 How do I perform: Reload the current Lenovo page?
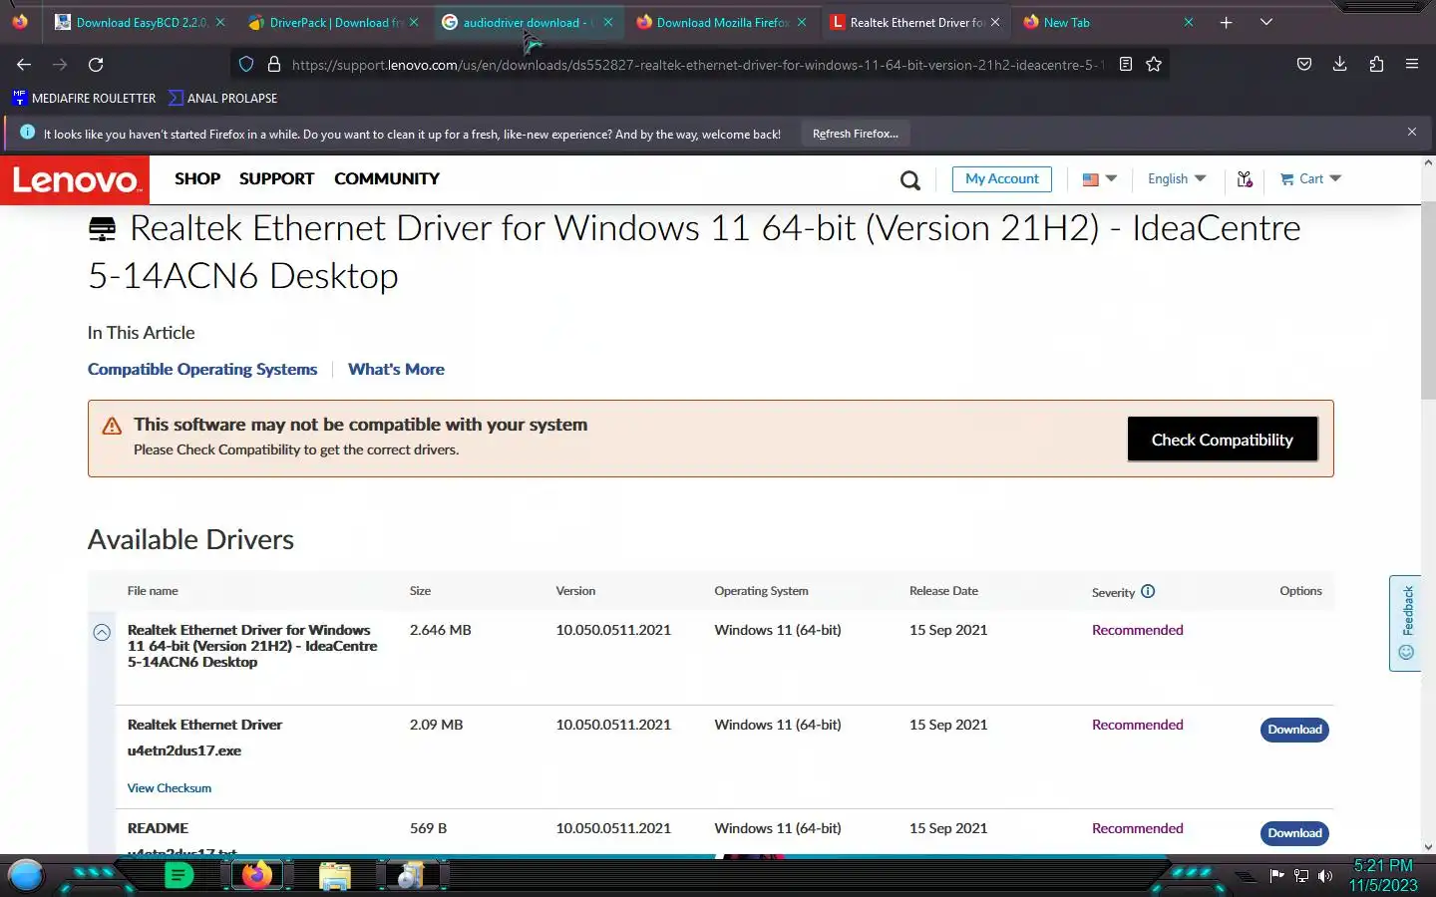click(96, 65)
